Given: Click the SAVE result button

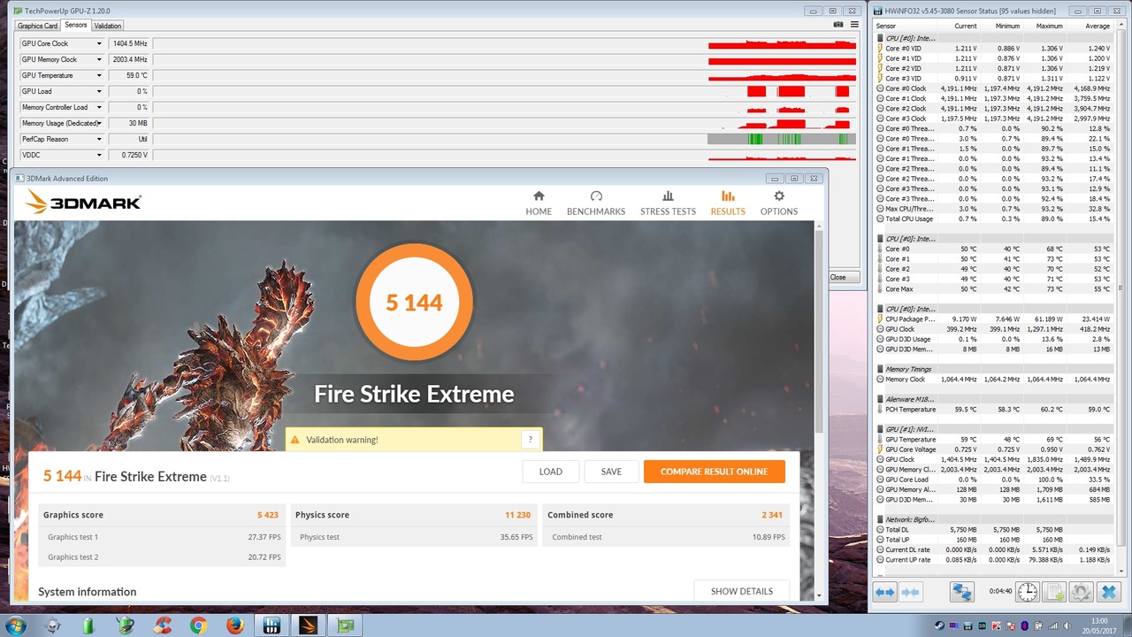Looking at the screenshot, I should 611,472.
